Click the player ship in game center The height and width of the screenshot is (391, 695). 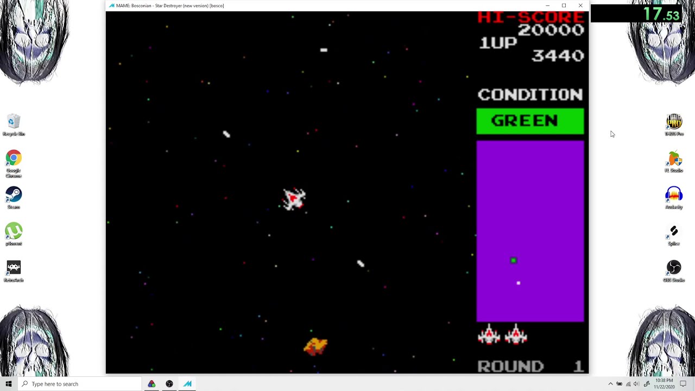tap(294, 199)
